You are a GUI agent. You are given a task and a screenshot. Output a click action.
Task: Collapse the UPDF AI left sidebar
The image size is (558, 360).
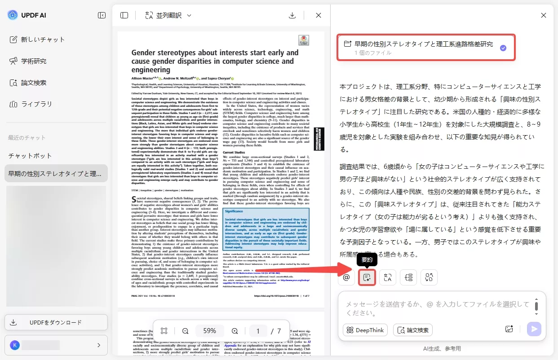point(102,15)
